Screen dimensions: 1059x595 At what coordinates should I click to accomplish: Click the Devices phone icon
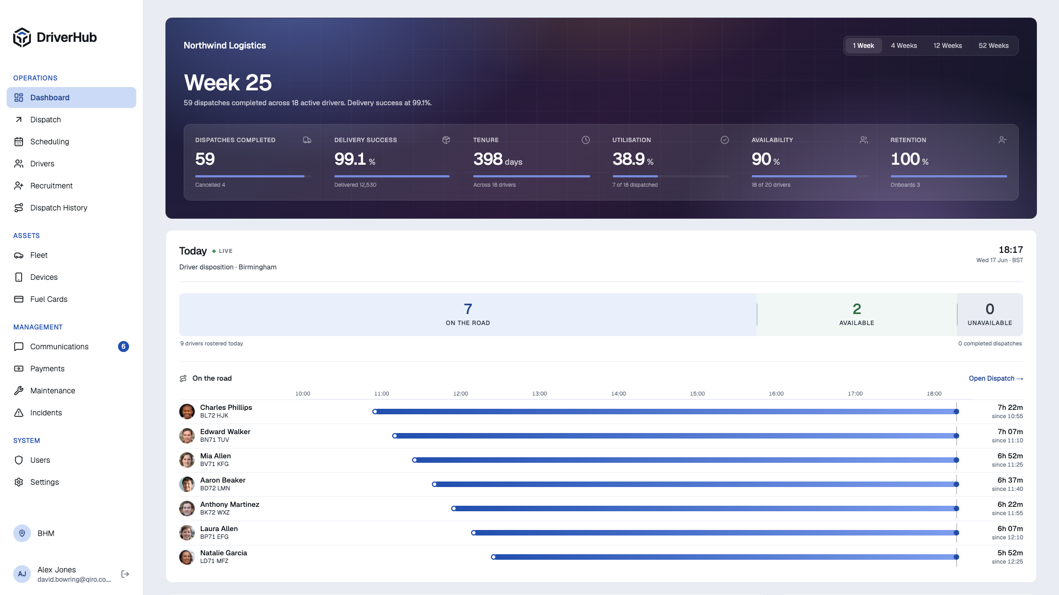pyautogui.click(x=19, y=277)
